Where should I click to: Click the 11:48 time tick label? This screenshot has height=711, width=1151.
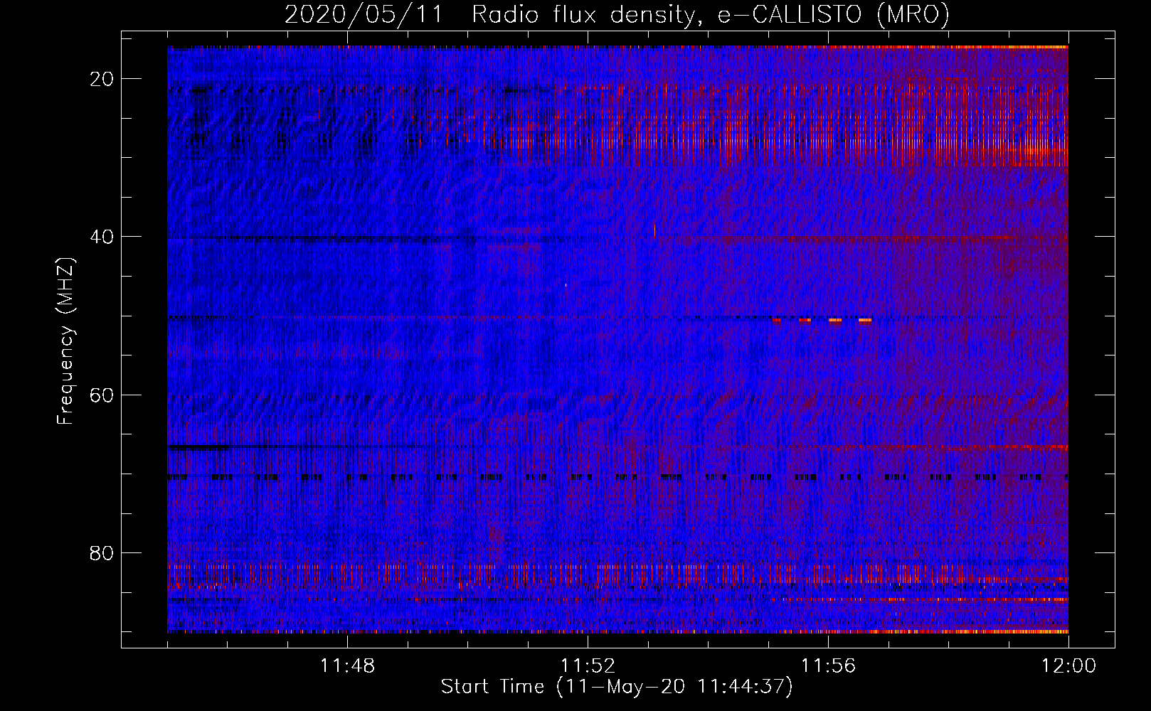(x=347, y=666)
